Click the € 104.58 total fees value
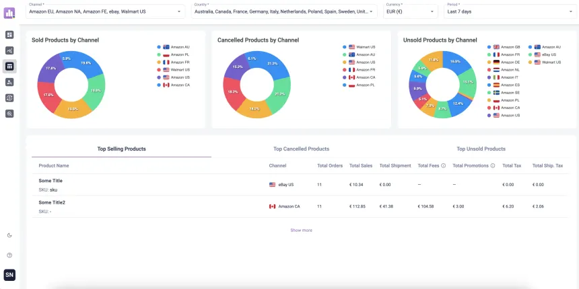The image size is (579, 289). pyautogui.click(x=425, y=206)
